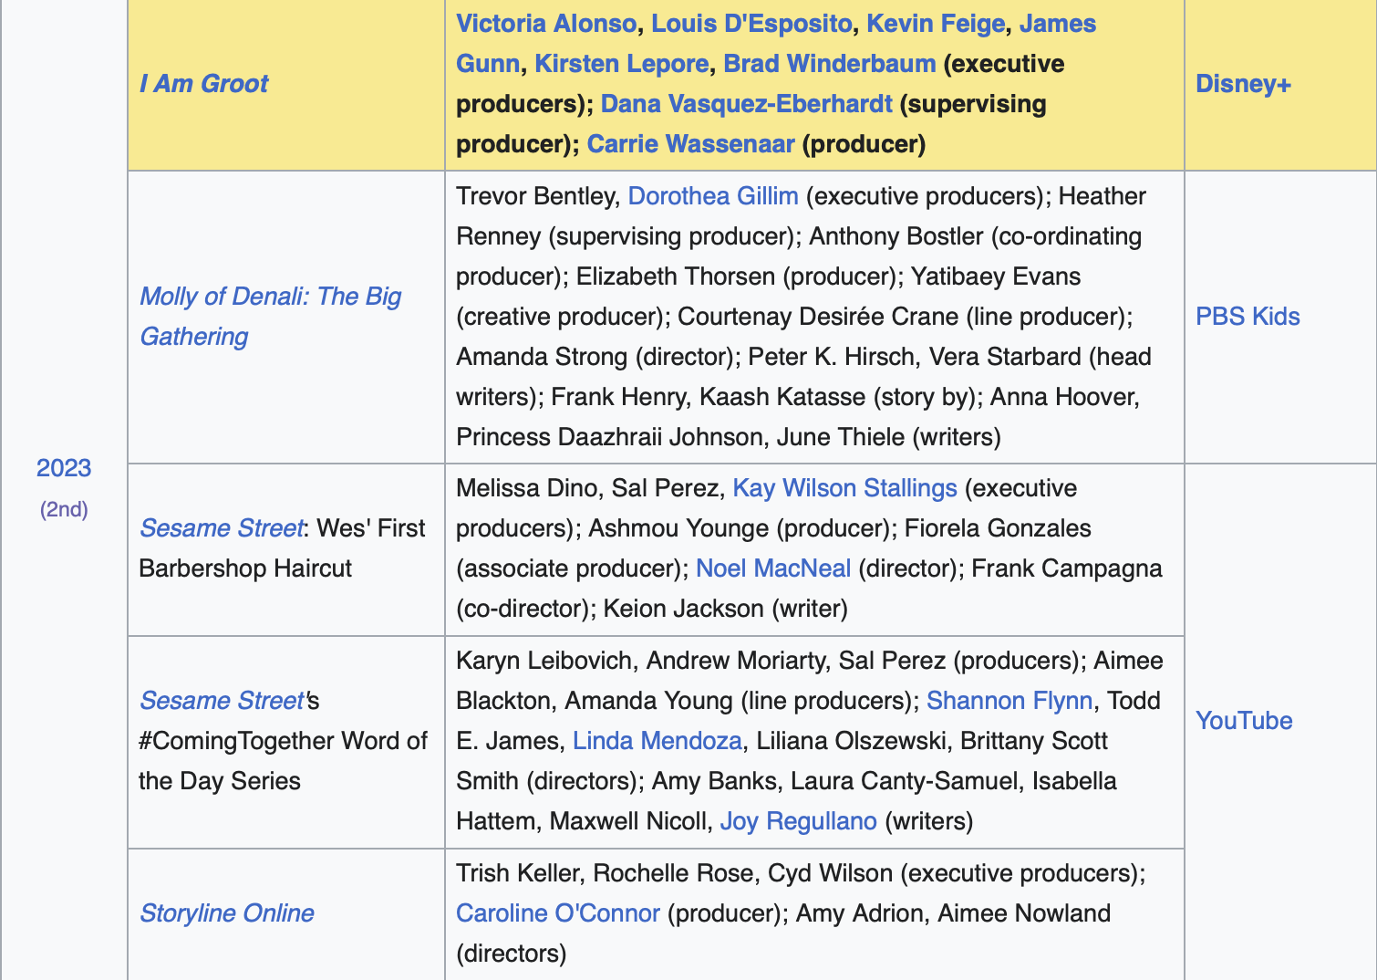Viewport: 1377px width, 980px height.
Task: Follow the Joy Regullano link
Action: (x=799, y=821)
